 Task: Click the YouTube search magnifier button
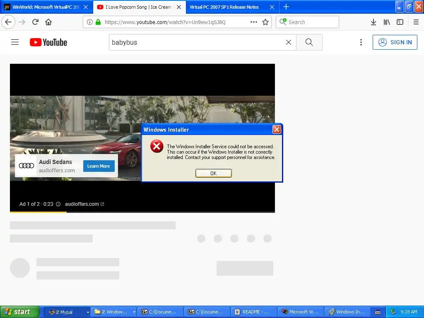tap(309, 42)
